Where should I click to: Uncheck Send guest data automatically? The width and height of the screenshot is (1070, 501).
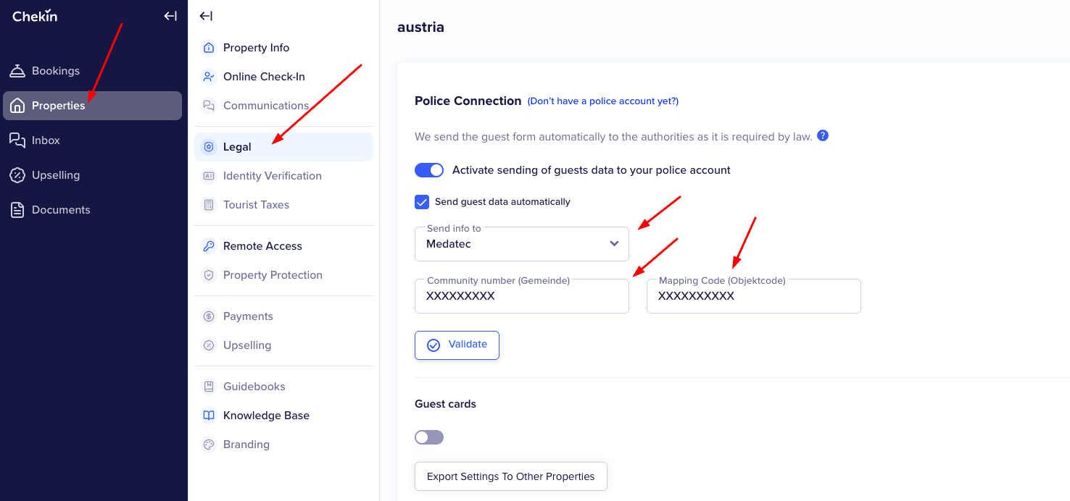pos(422,202)
